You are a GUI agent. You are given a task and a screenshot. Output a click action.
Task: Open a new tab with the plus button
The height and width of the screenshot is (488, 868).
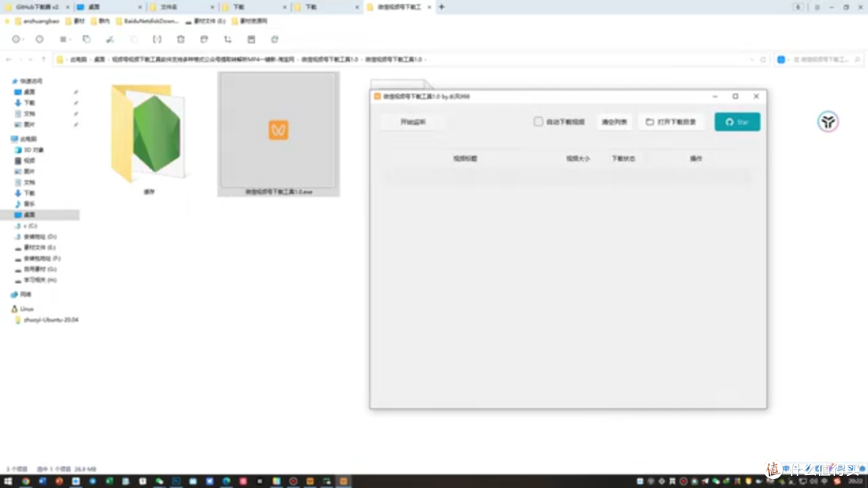coord(441,7)
